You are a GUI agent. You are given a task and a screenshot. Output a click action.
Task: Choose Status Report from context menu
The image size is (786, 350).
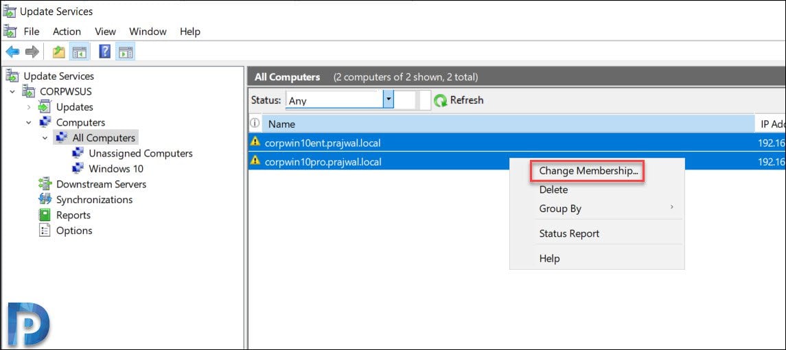pos(569,233)
